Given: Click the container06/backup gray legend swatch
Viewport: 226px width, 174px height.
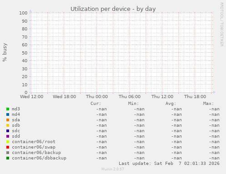Looking at the screenshot, I should [x=8, y=153].
